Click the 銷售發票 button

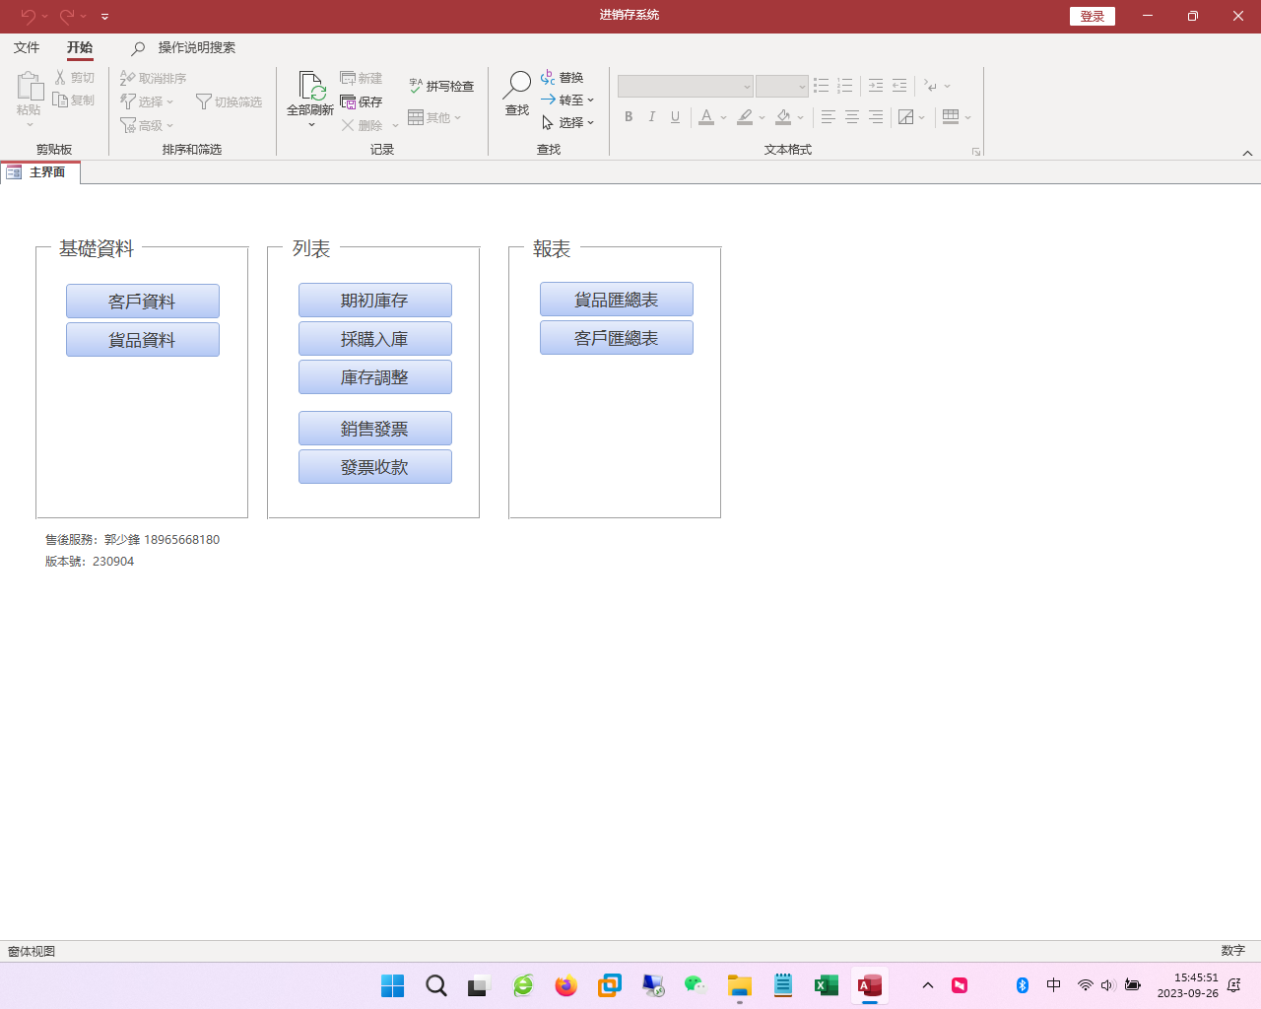[374, 429]
